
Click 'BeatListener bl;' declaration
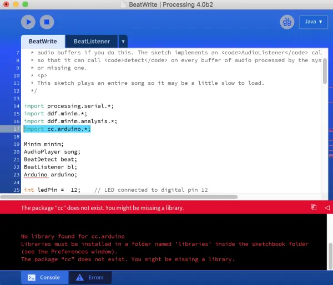51,167
